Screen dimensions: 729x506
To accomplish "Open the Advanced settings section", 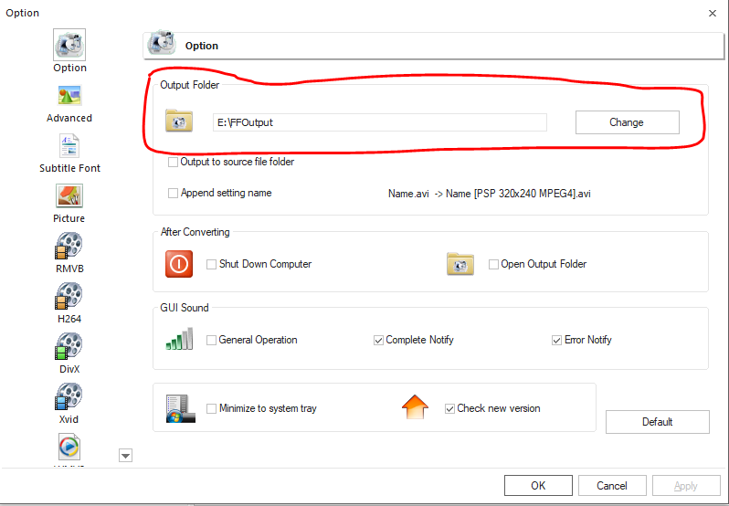I will tap(69, 96).
